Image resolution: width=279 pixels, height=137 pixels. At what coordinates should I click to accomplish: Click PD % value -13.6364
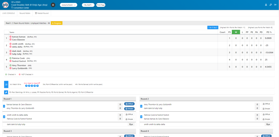point(269,52)
